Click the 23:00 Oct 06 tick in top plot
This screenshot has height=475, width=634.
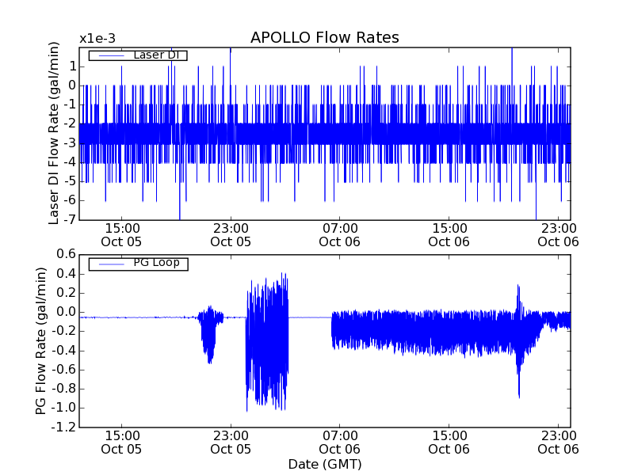pos(560,235)
